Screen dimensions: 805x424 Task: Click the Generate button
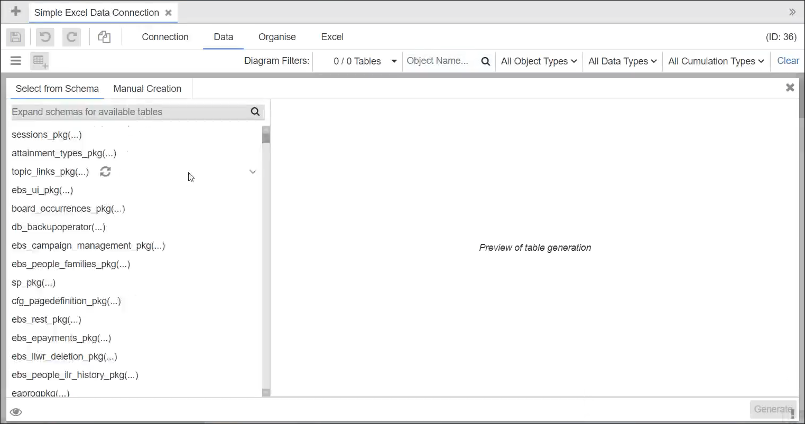tap(773, 409)
